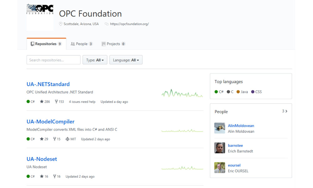
Task: Focus the Search repositories field
Action: 54,60
